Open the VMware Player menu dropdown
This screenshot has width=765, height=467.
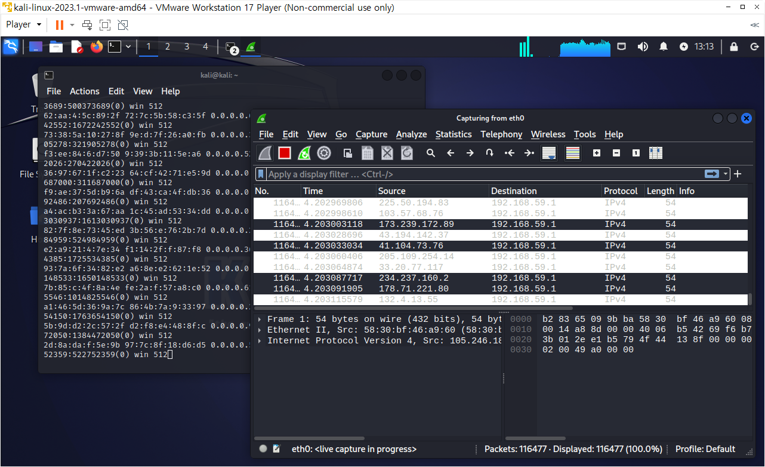tap(23, 24)
